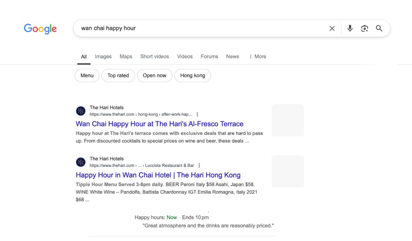Screen dimensions: 412x241
Task: Clear the search box text
Action: coord(332,29)
